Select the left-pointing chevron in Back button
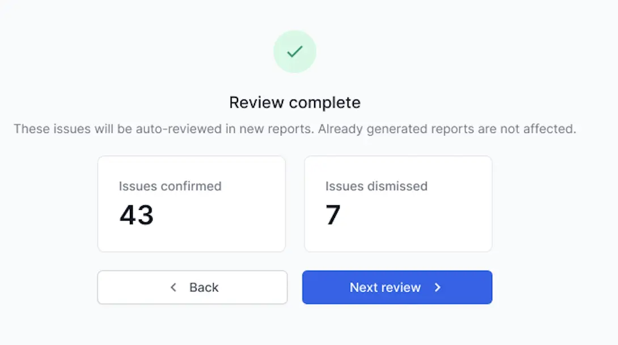 [x=173, y=287]
